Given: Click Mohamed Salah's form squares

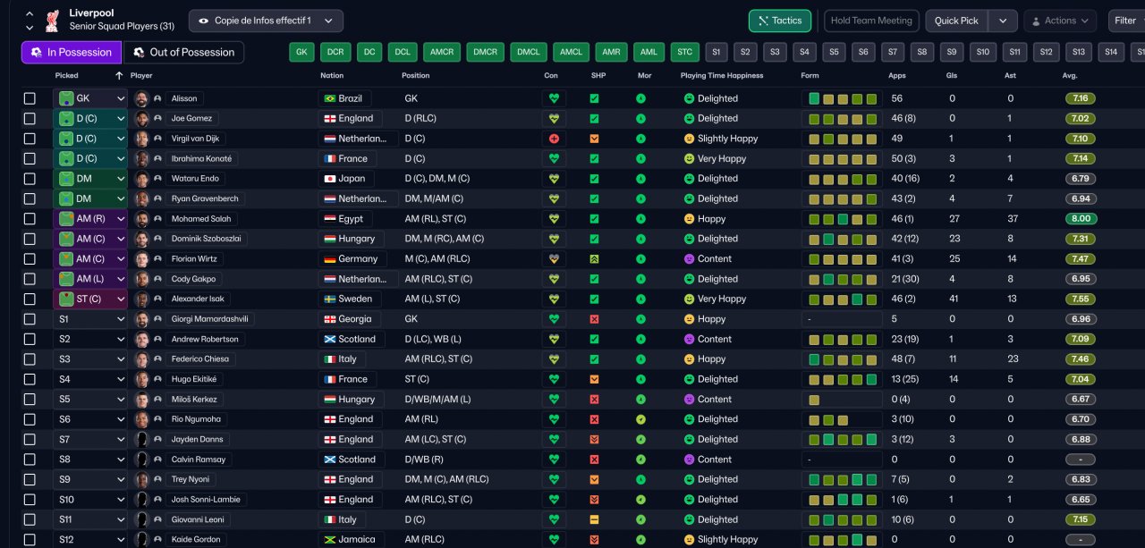Looking at the screenshot, I should click(842, 219).
